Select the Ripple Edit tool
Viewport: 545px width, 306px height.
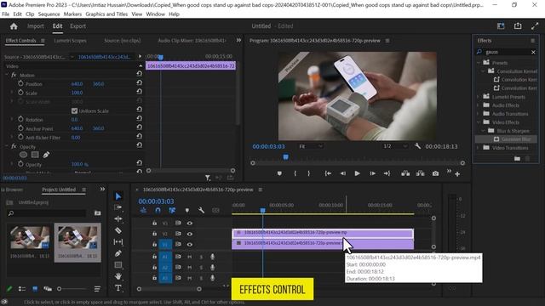pos(118,219)
